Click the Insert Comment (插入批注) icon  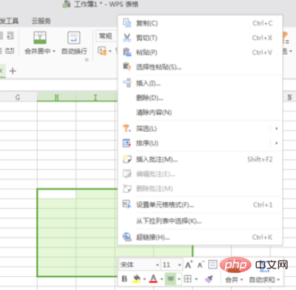pos(127,159)
